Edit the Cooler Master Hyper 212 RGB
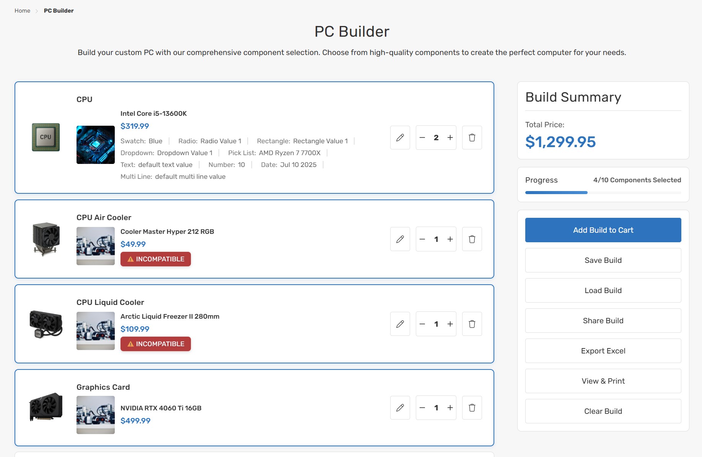Screen dimensions: 702x457 [x=400, y=239]
